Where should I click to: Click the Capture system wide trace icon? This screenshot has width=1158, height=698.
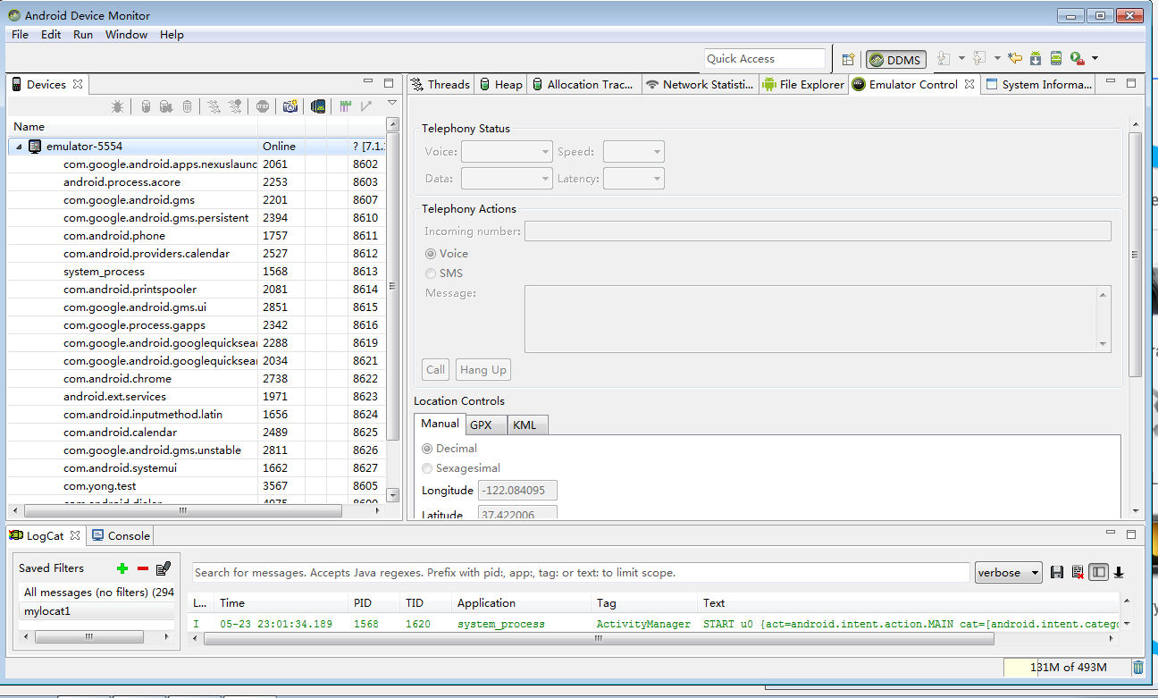(346, 106)
